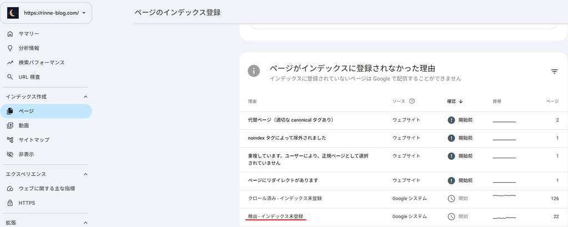Click the 推移 column header
This screenshot has height=227, width=568.
pyautogui.click(x=497, y=102)
